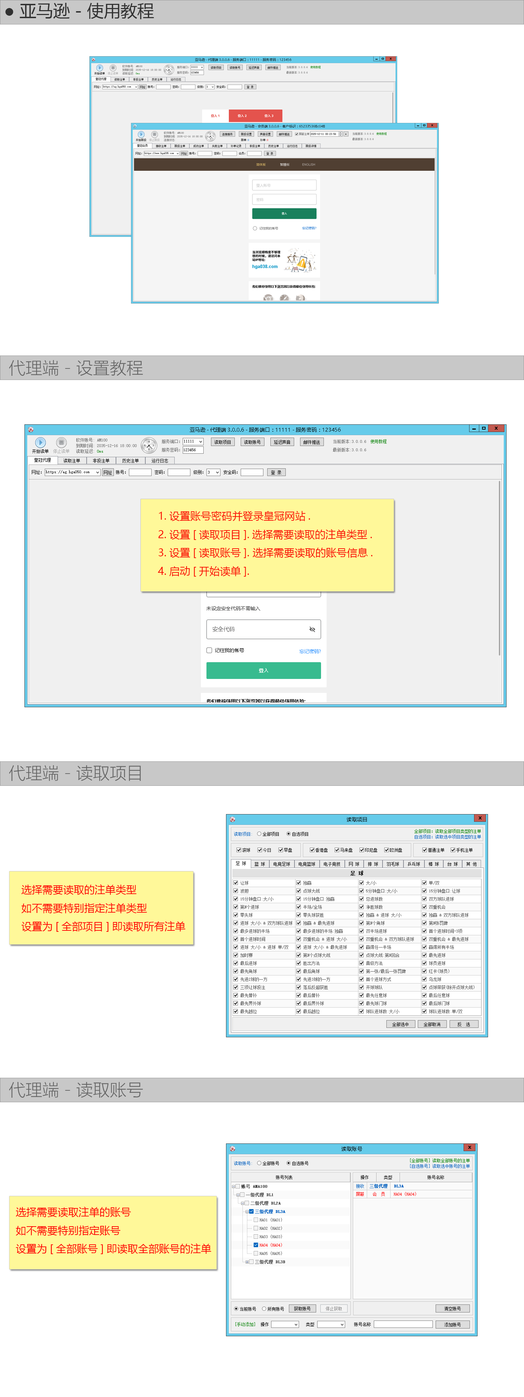Click the app logo in the 读取账号 title bar
The height and width of the screenshot is (1397, 524).
pos(233,1148)
